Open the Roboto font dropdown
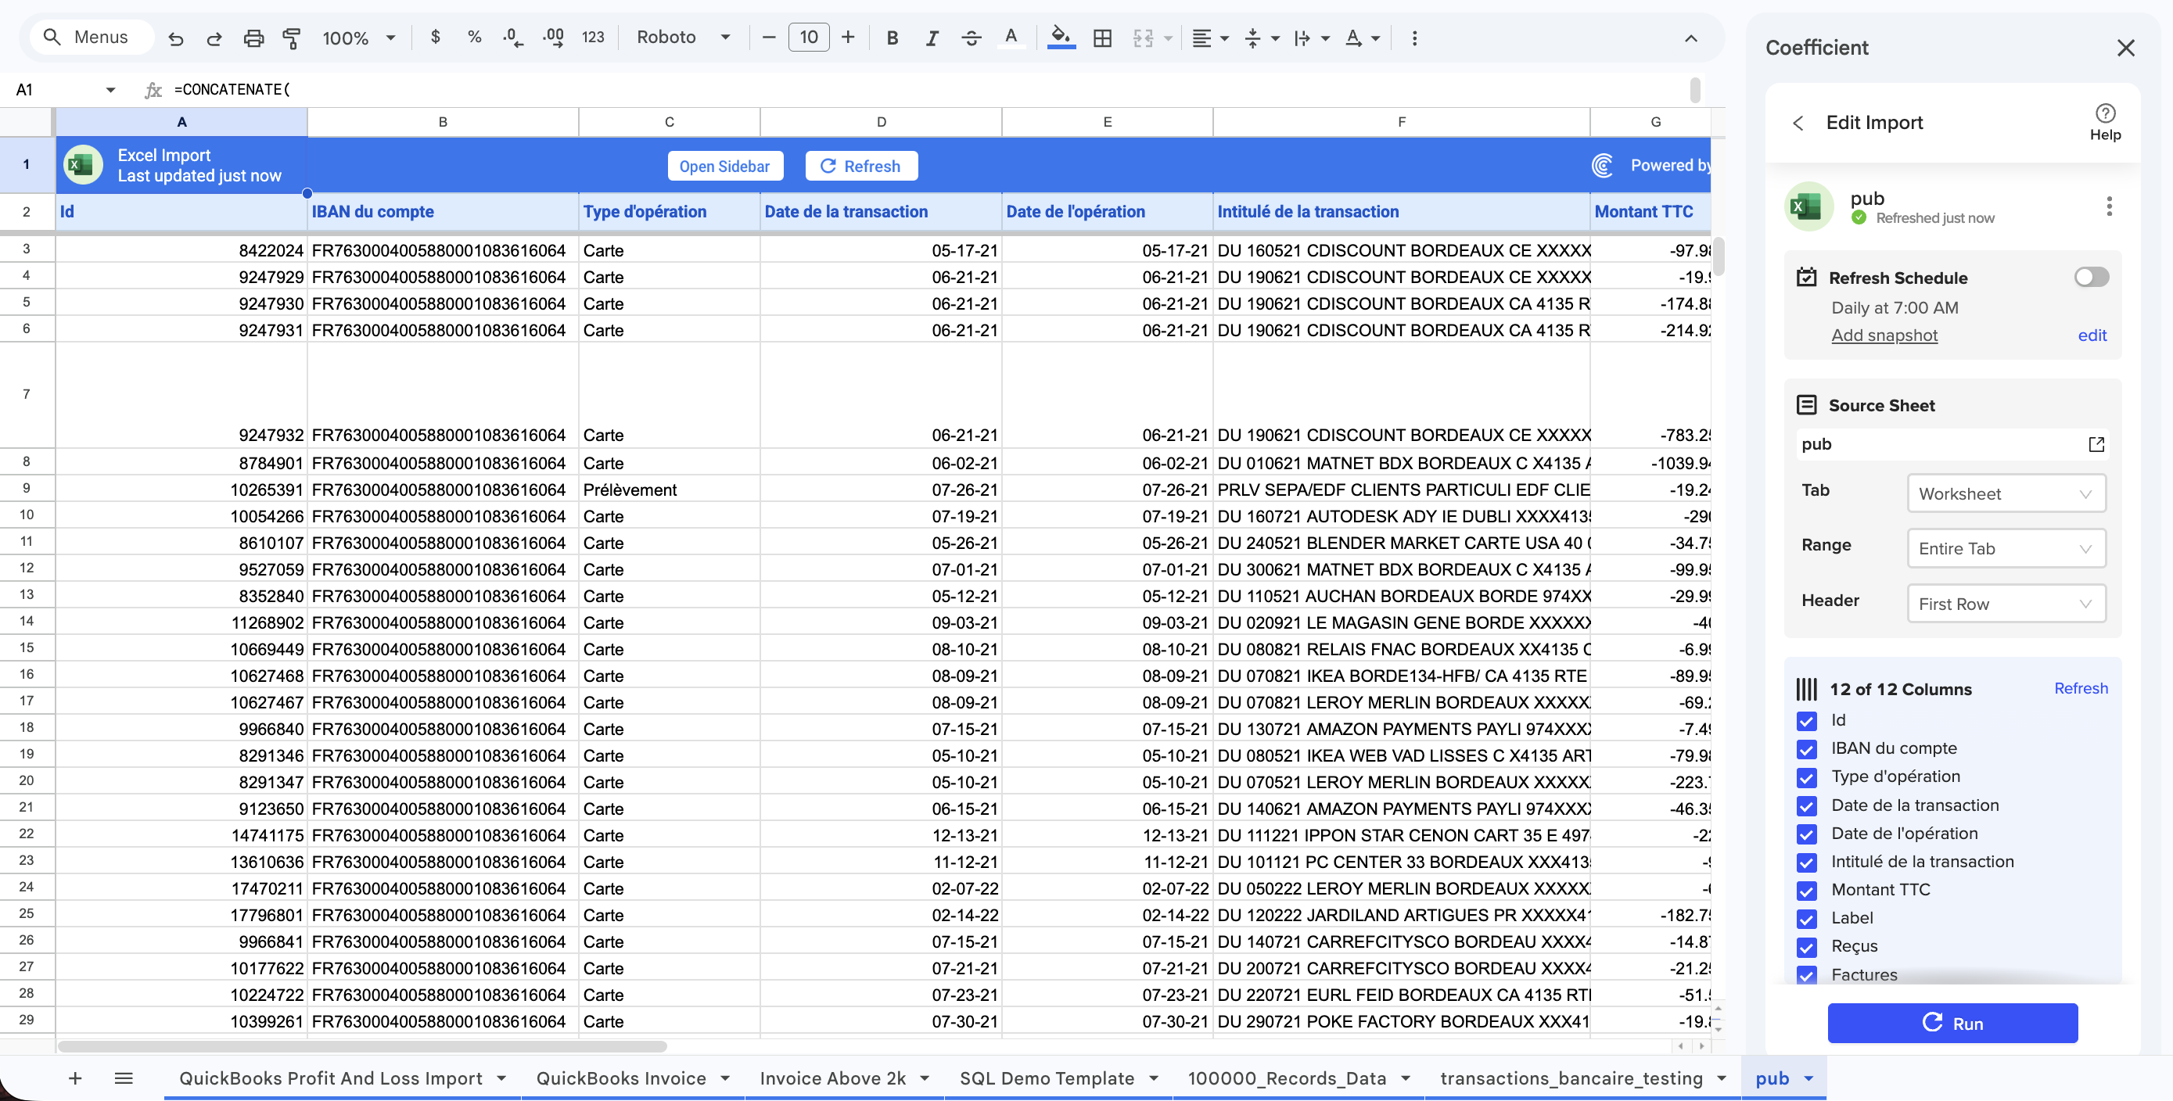 tap(682, 38)
